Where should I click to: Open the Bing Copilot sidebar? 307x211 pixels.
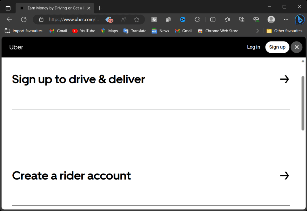(x=300, y=19)
